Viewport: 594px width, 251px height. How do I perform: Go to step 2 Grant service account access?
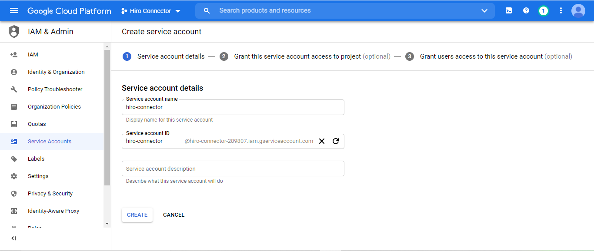(x=305, y=56)
